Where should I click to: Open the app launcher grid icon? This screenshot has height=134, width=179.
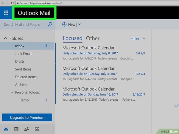[6, 13]
